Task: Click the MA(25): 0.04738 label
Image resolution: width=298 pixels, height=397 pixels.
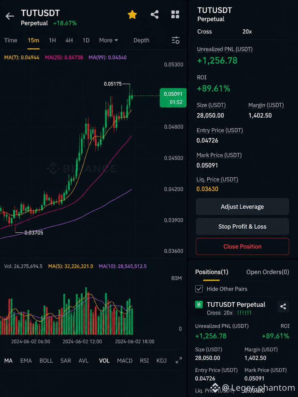Action: click(64, 58)
